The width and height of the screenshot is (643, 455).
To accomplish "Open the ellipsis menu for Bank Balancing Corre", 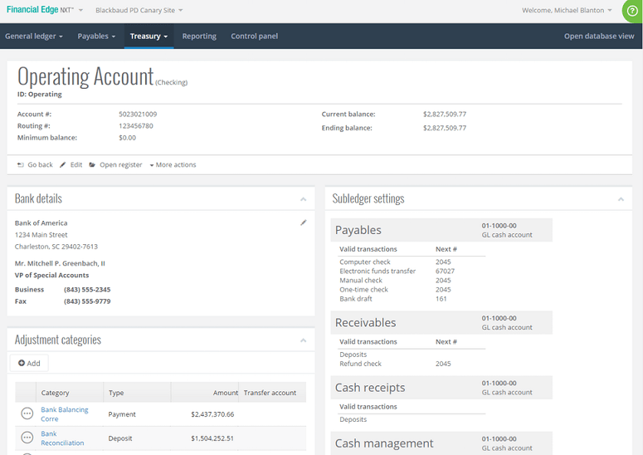I will point(27,413).
